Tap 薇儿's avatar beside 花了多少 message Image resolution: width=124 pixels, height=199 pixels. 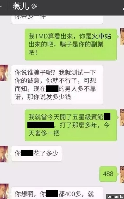click(x=4, y=154)
